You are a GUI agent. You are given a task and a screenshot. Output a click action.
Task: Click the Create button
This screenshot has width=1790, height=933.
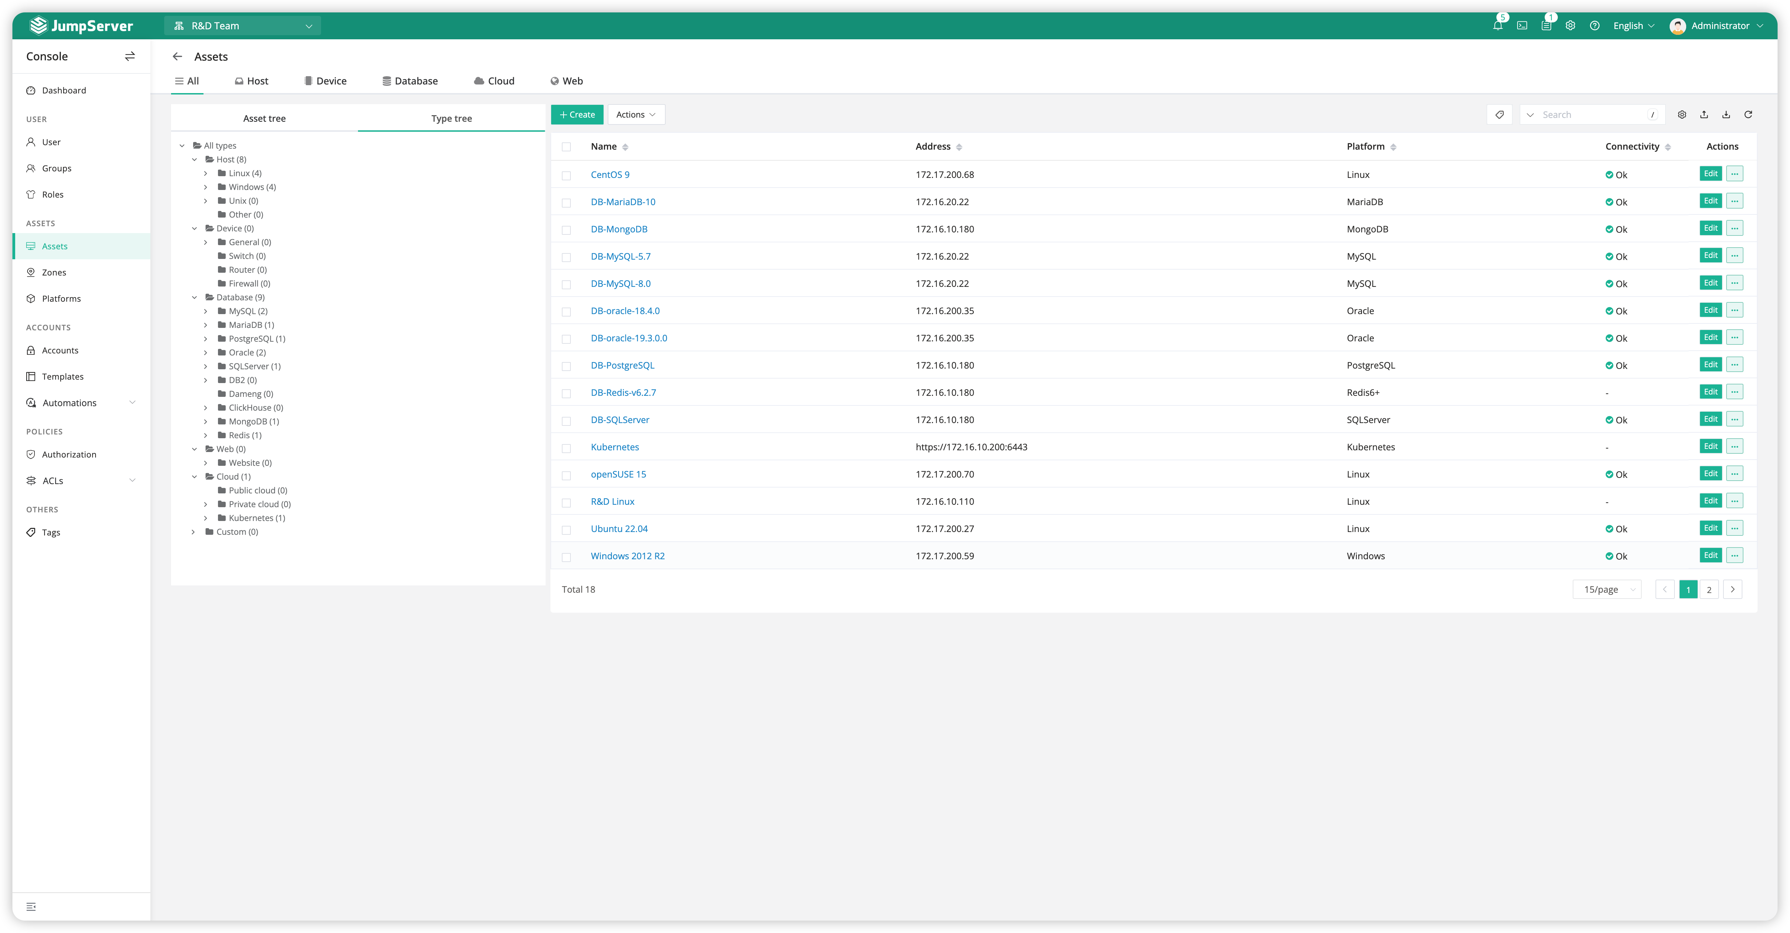577,114
